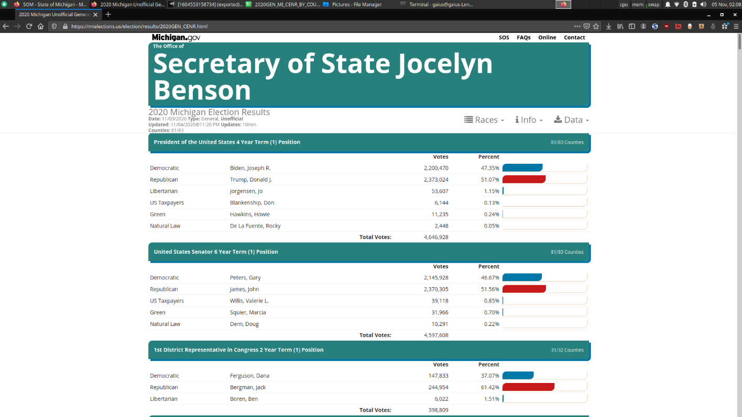Switch to SOM - State of Michigan window
This screenshot has height=417, width=742.
[x=50, y=4]
